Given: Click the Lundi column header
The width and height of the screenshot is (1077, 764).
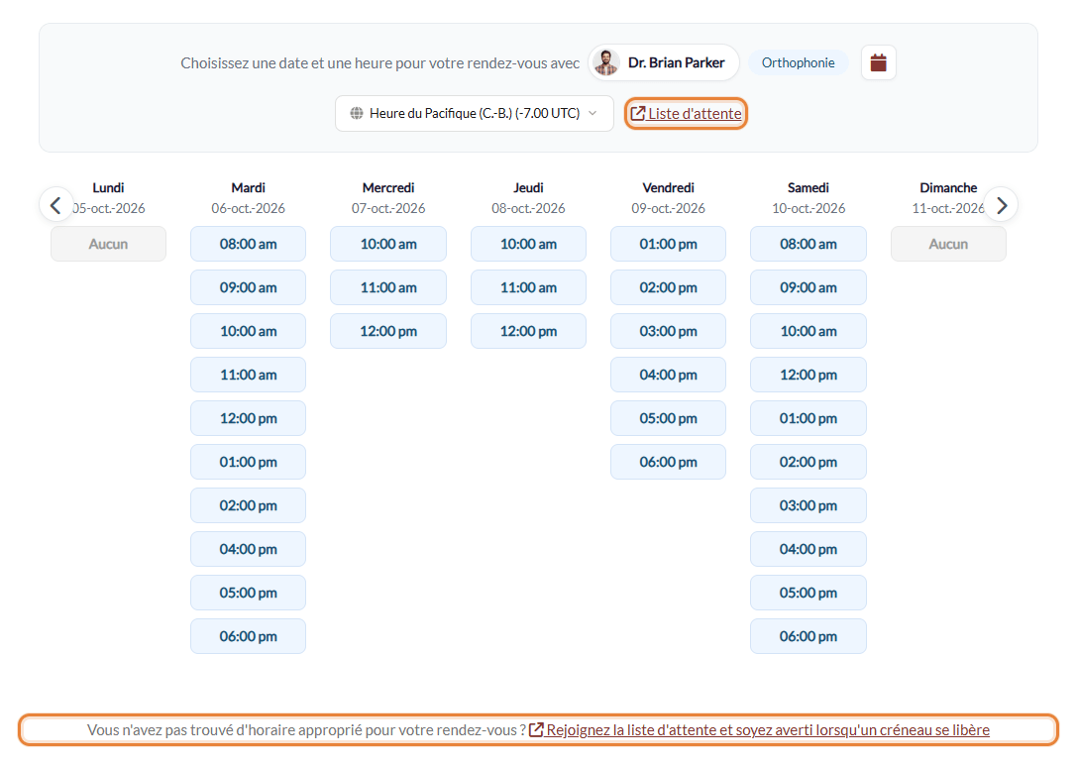Looking at the screenshot, I should (x=109, y=198).
